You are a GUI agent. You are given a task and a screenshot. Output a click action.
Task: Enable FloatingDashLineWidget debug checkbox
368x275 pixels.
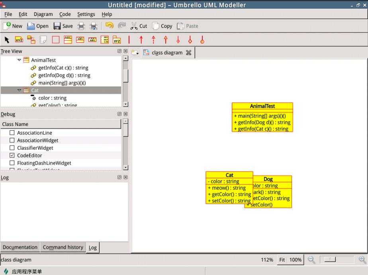(x=12, y=163)
